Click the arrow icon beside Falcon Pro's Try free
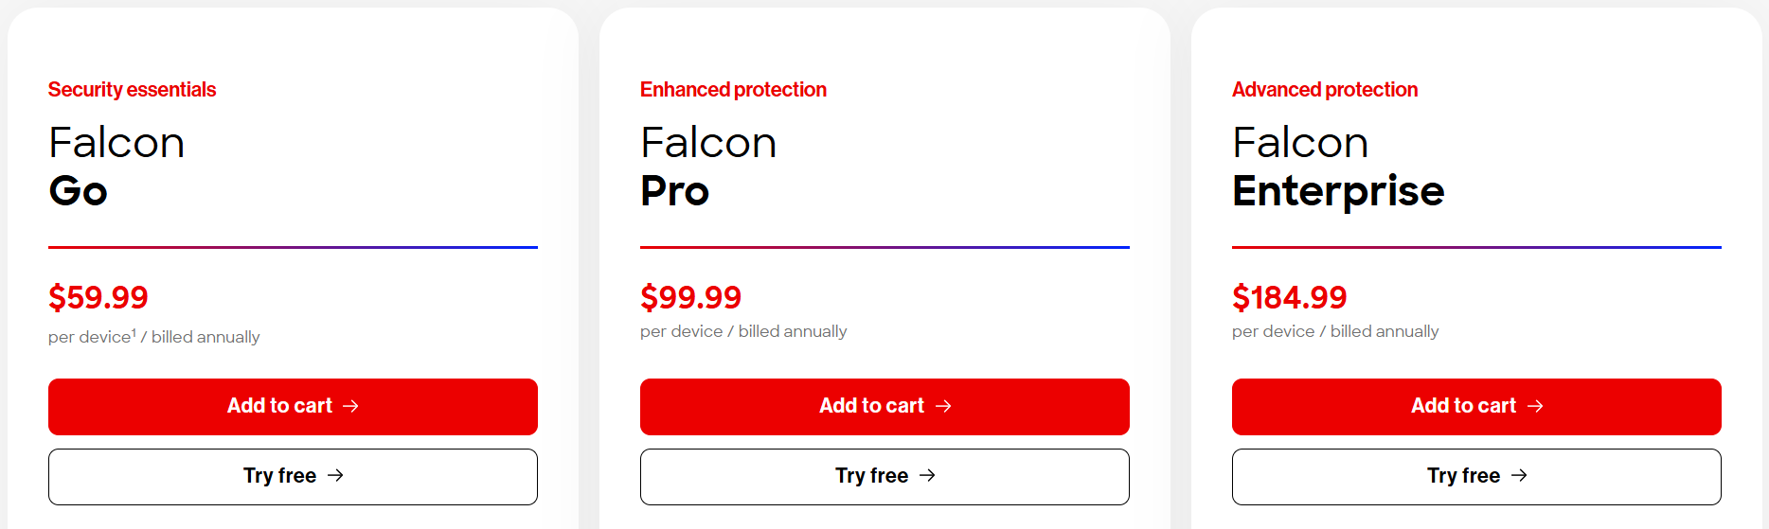This screenshot has height=529, width=1769. point(927,475)
